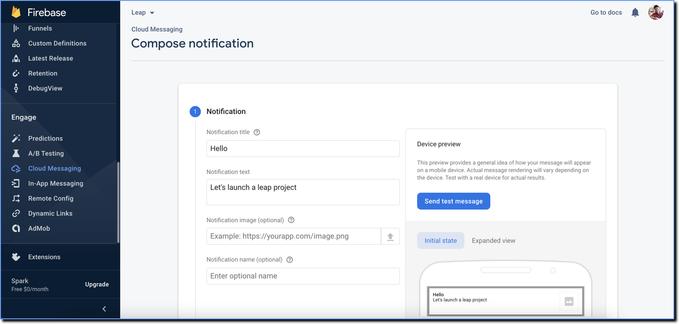Open DebugView page

pos(45,88)
